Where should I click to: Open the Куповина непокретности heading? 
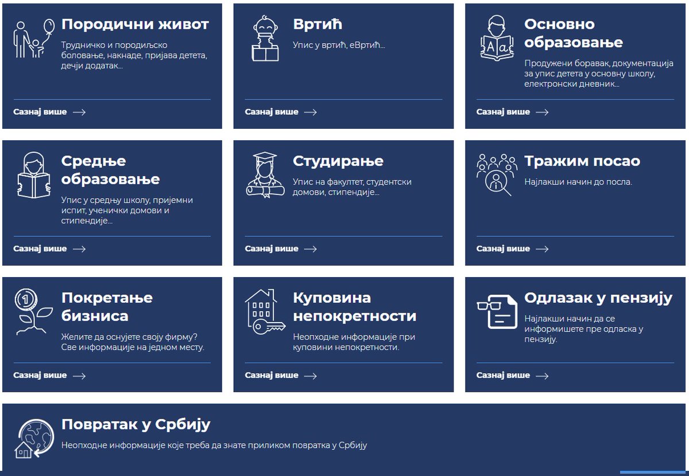[x=354, y=307]
